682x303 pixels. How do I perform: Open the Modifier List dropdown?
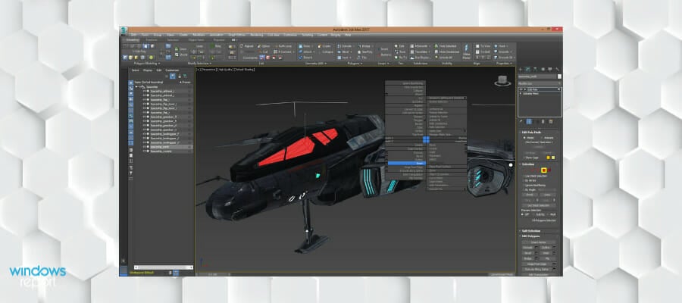coord(540,83)
